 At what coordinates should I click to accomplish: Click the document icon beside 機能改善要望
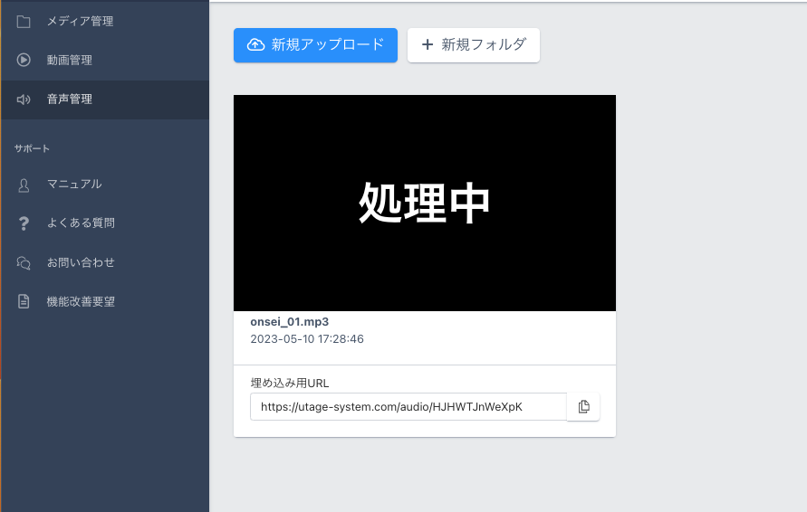tap(24, 302)
